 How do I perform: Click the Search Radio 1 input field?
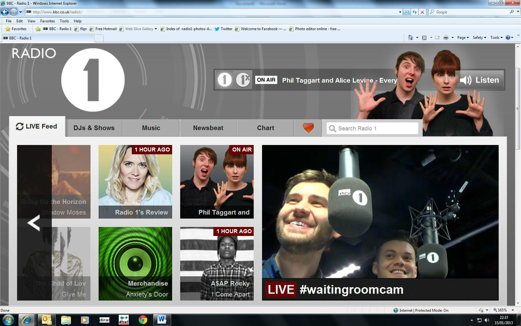(x=372, y=128)
